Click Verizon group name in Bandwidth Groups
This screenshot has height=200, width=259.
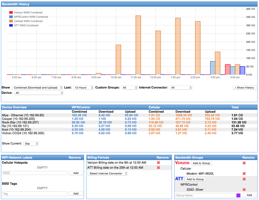pyautogui.click(x=182, y=163)
